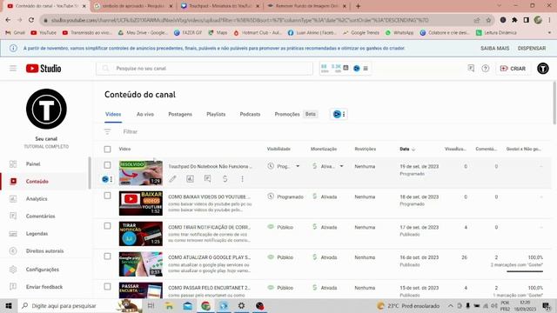This screenshot has width=557, height=313.
Task: Switch to the Vídeos tab
Action: pyautogui.click(x=113, y=114)
